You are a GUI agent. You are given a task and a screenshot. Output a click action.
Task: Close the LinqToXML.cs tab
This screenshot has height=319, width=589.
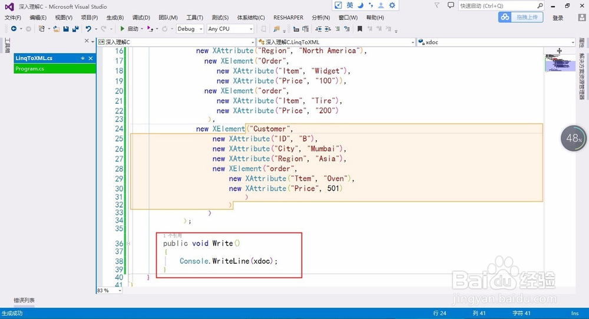(x=91, y=58)
